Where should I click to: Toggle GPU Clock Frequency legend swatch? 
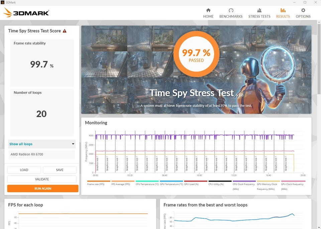tap(293, 181)
